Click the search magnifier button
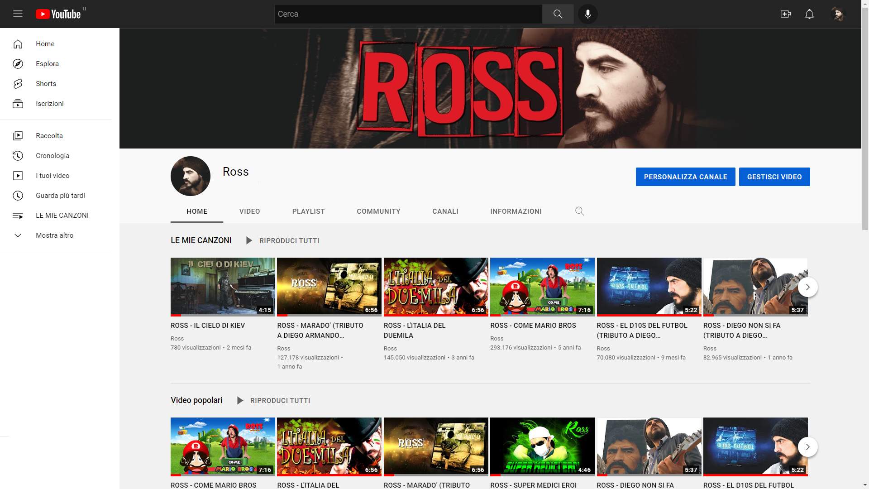The height and width of the screenshot is (489, 869). click(x=558, y=14)
